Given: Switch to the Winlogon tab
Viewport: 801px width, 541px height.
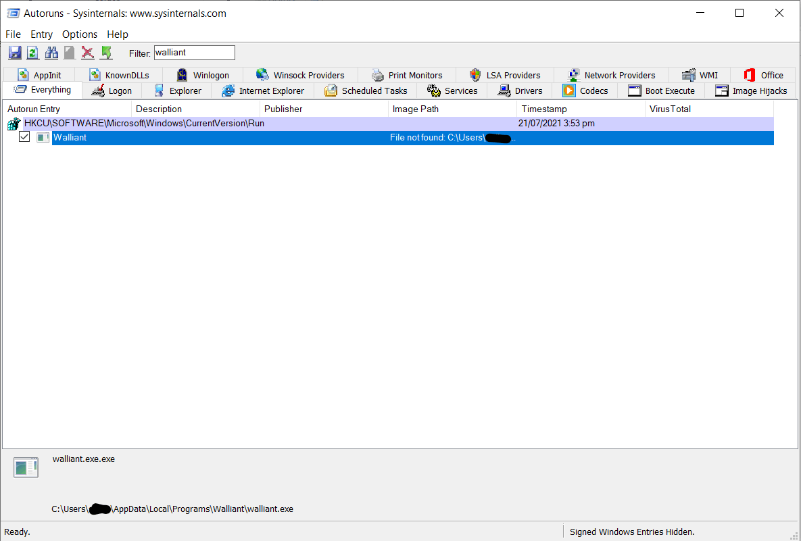Looking at the screenshot, I should [203, 75].
